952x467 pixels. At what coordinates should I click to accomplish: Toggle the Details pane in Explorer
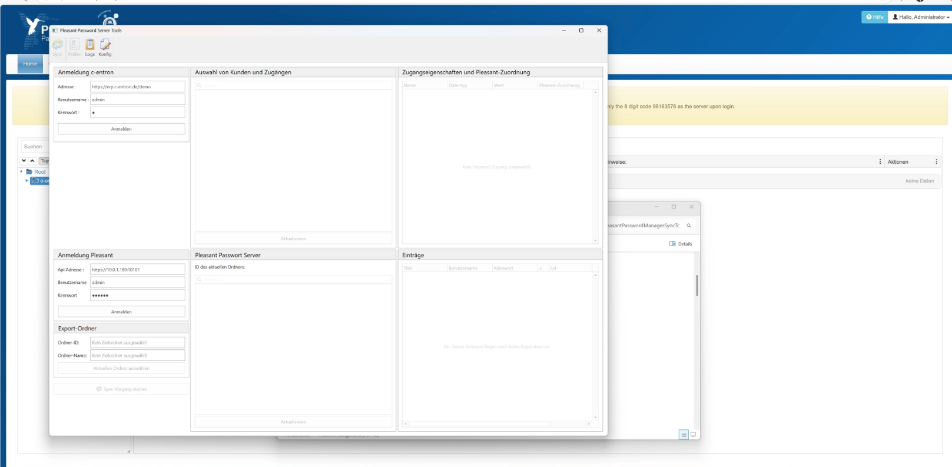(681, 244)
